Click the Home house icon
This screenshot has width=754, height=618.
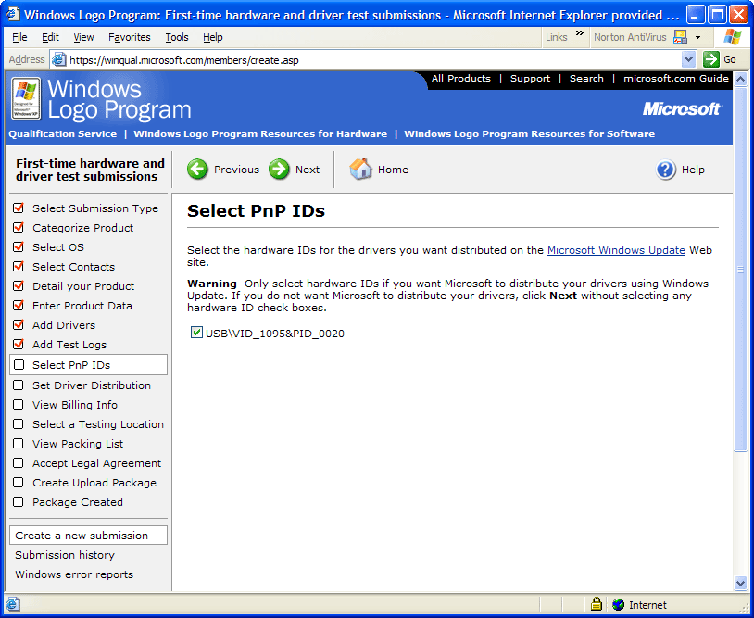point(360,169)
